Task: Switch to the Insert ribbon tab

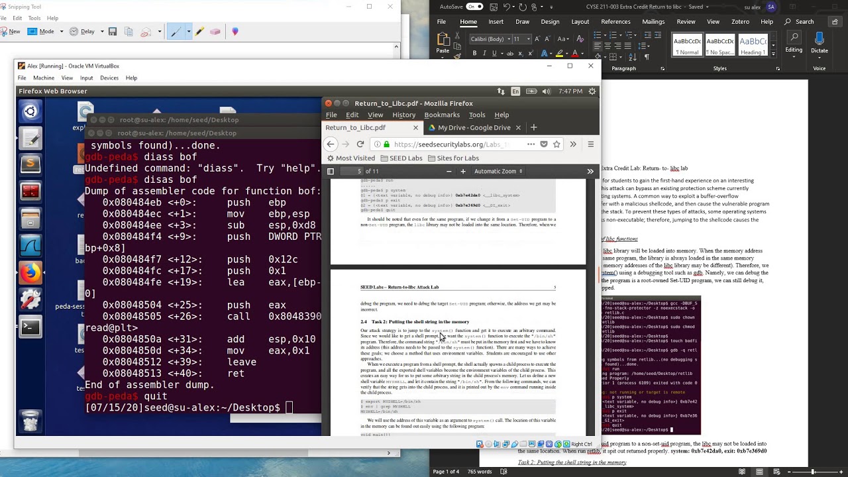Action: click(x=496, y=22)
